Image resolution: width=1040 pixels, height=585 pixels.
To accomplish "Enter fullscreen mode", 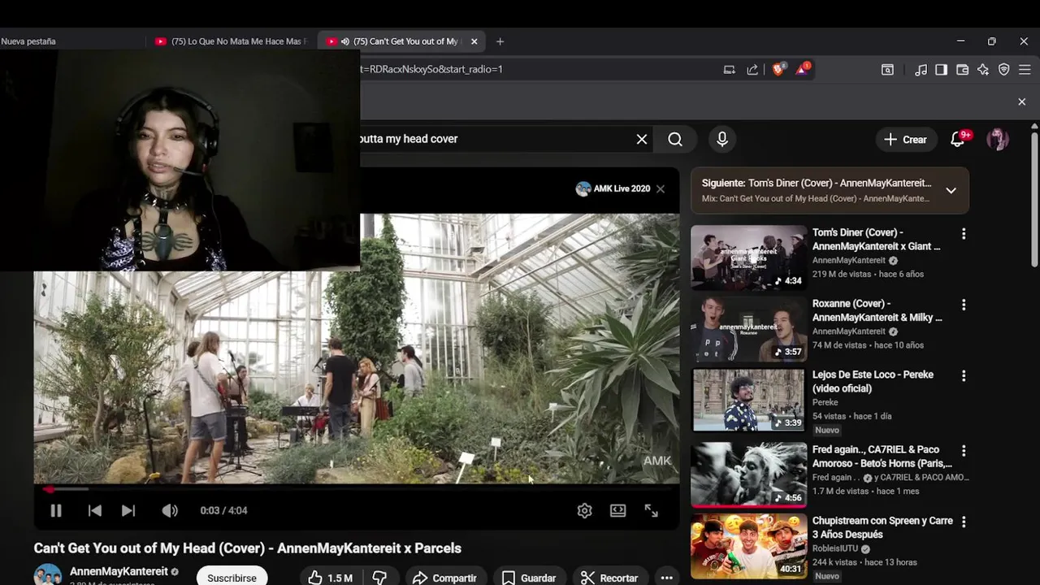I will point(652,510).
